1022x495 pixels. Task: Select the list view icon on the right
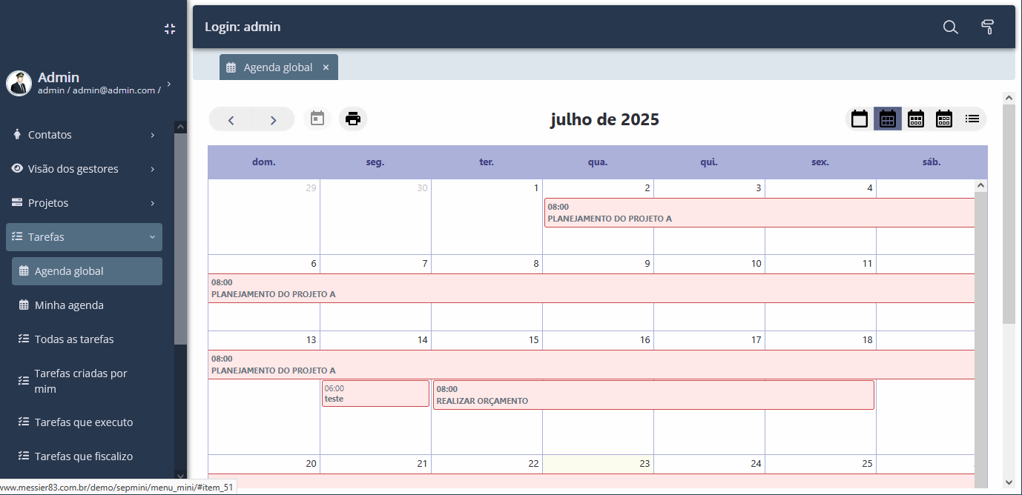click(972, 119)
